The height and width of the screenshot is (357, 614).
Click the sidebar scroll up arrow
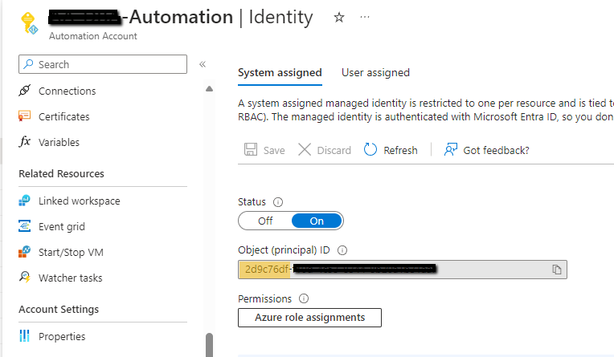point(210,89)
